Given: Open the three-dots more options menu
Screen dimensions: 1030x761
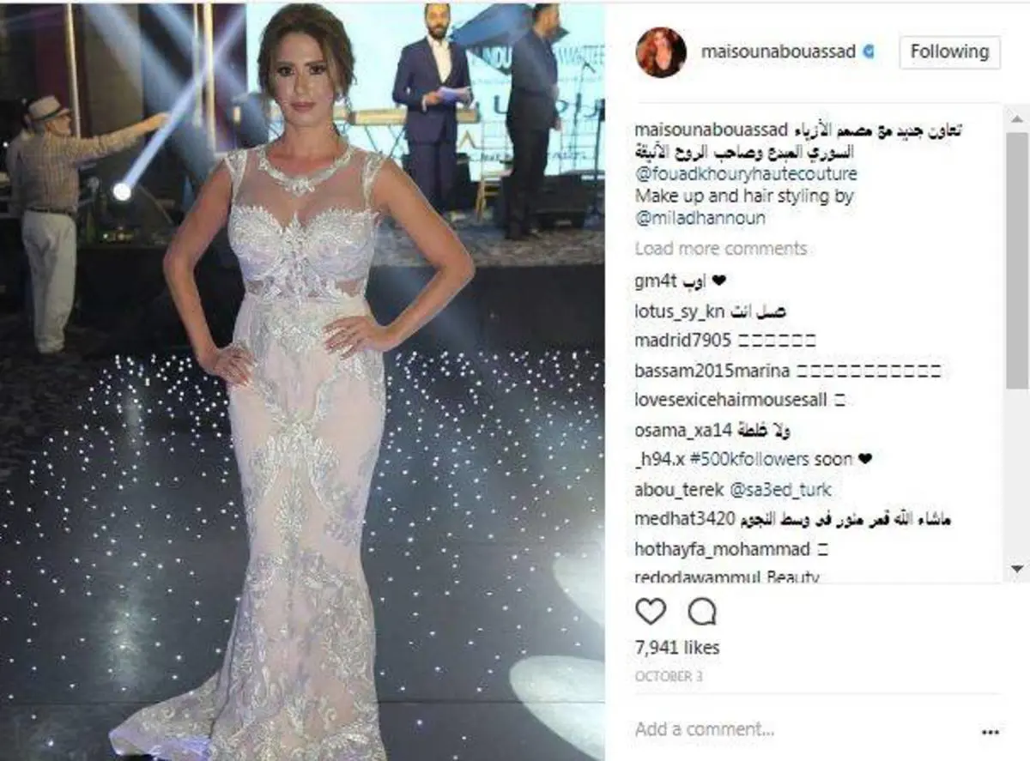Looking at the screenshot, I should 990,732.
